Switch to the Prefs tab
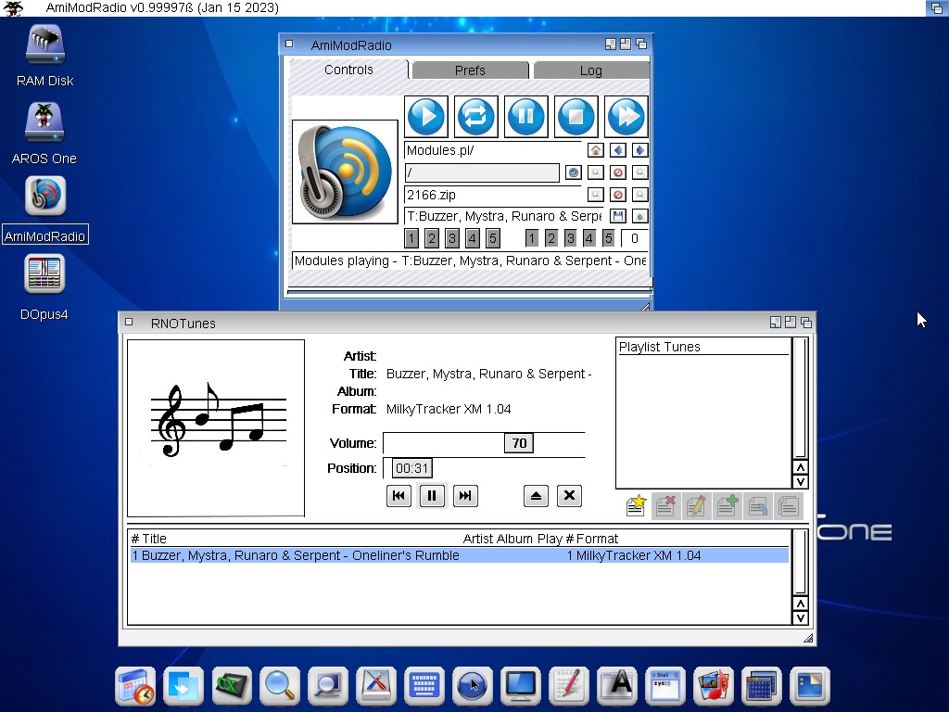The width and height of the screenshot is (949, 712). 470,70
